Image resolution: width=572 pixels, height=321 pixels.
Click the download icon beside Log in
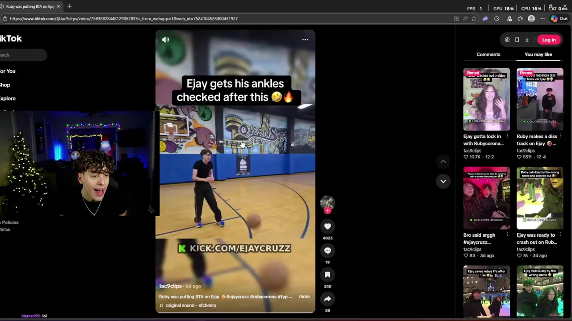527,40
